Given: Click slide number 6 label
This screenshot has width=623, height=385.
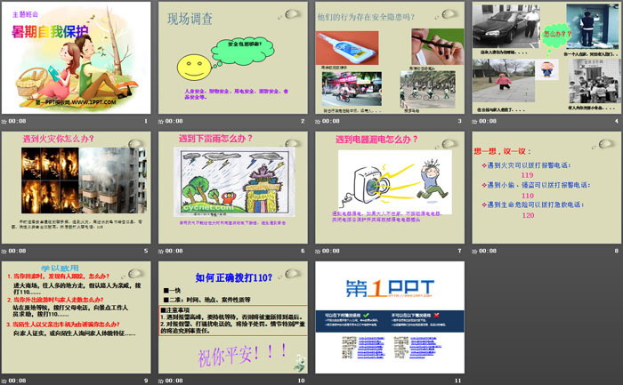Looking at the screenshot, I should [x=303, y=251].
